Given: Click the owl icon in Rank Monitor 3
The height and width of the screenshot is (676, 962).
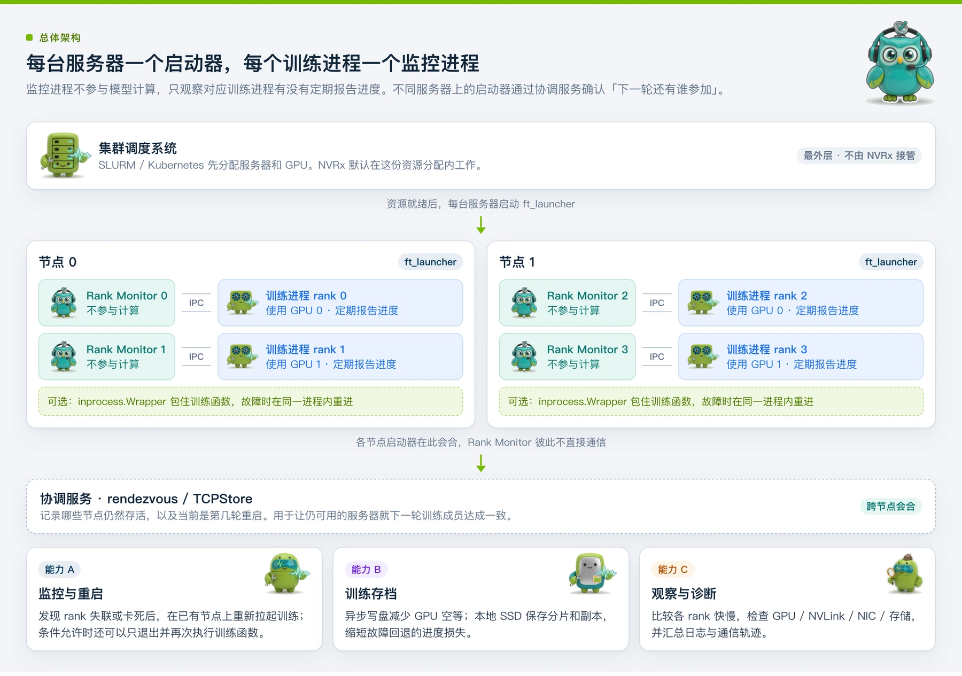Looking at the screenshot, I should click(524, 356).
